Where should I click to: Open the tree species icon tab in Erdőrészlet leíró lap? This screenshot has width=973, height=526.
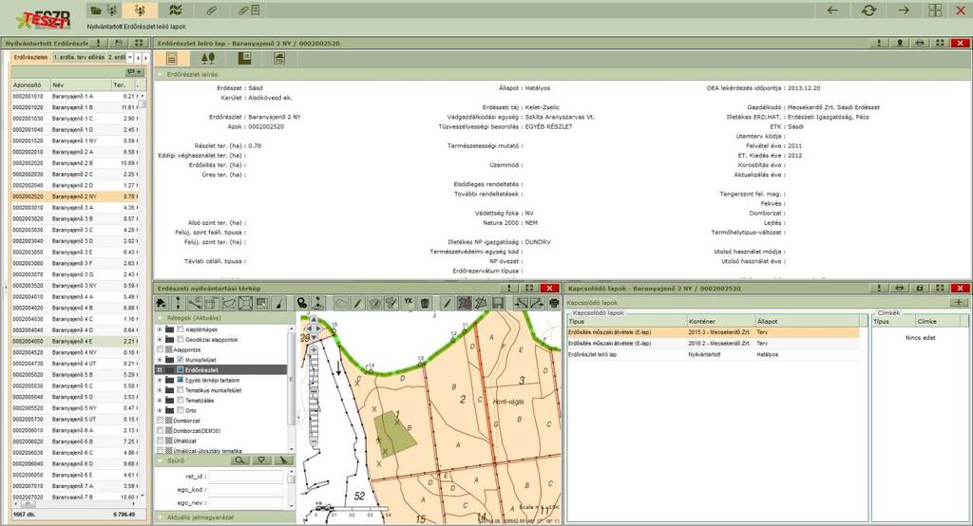208,58
